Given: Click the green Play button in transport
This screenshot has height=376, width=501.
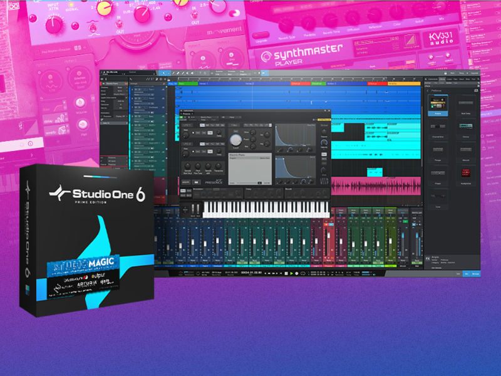Looking at the screenshot, I should [x=291, y=273].
